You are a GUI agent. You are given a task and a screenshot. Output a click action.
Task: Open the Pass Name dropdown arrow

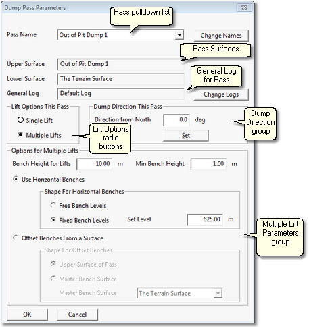point(179,35)
